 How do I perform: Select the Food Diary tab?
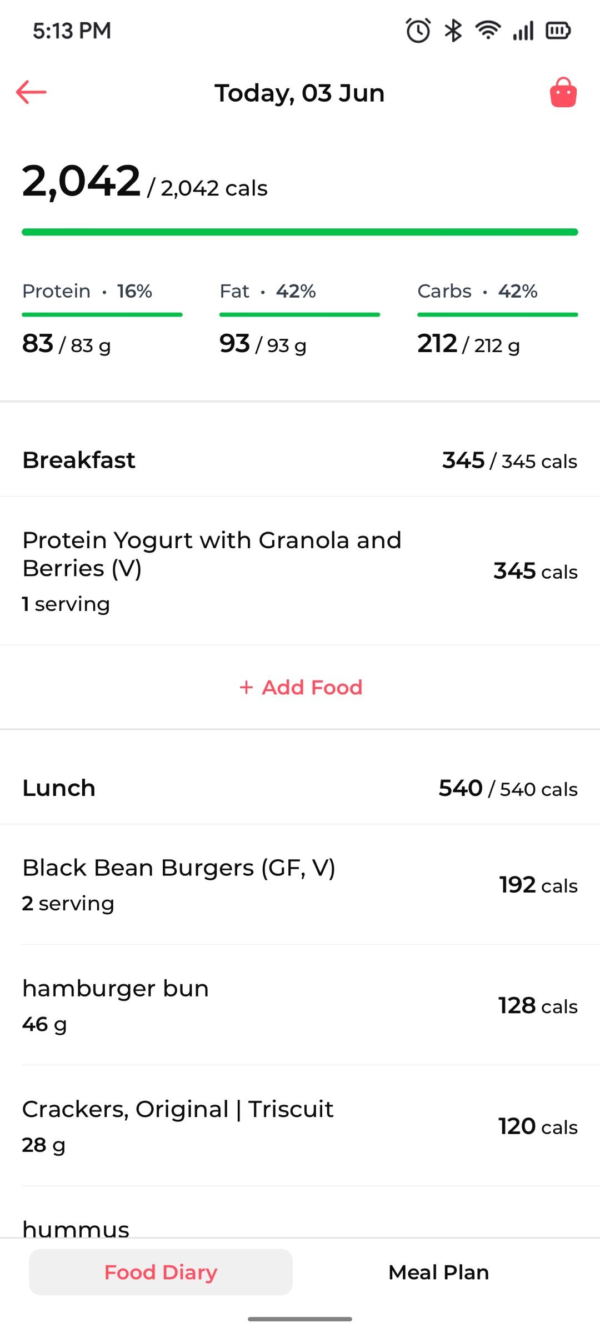pyautogui.click(x=161, y=1272)
